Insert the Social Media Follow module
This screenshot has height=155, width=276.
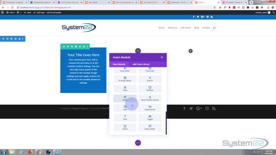(x=150, y=99)
